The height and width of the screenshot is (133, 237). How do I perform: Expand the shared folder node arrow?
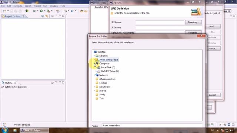coord(94,91)
